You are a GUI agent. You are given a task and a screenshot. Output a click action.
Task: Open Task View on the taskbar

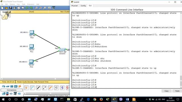pos(16,99)
